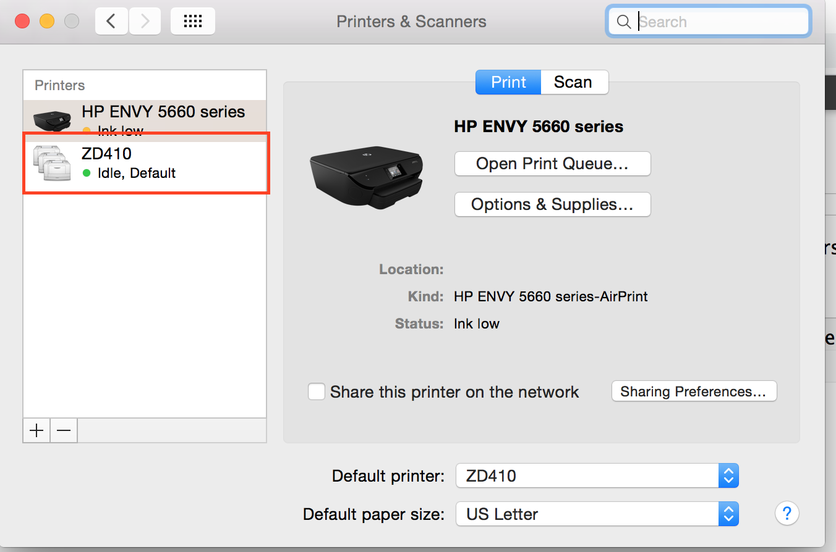Viewport: 836px width, 552px height.
Task: Open Sharing Preferences
Action: [694, 391]
